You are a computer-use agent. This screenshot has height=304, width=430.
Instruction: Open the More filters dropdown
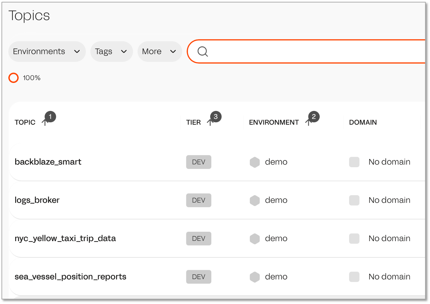[159, 51]
